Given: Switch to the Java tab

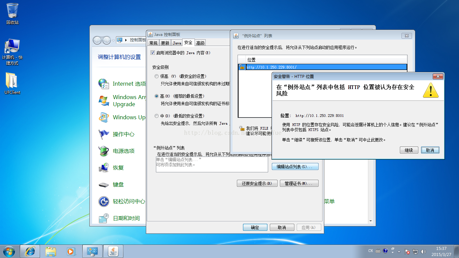Looking at the screenshot, I should pos(177,43).
